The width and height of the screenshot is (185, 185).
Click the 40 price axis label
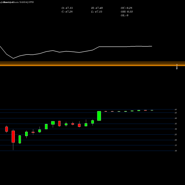pos(176,118)
